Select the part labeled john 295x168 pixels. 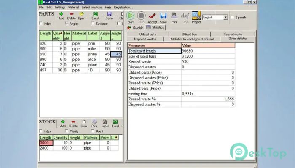click(x=93, y=44)
